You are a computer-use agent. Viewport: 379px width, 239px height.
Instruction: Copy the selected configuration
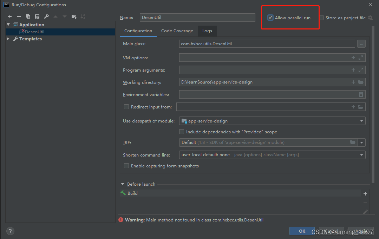pos(28,16)
